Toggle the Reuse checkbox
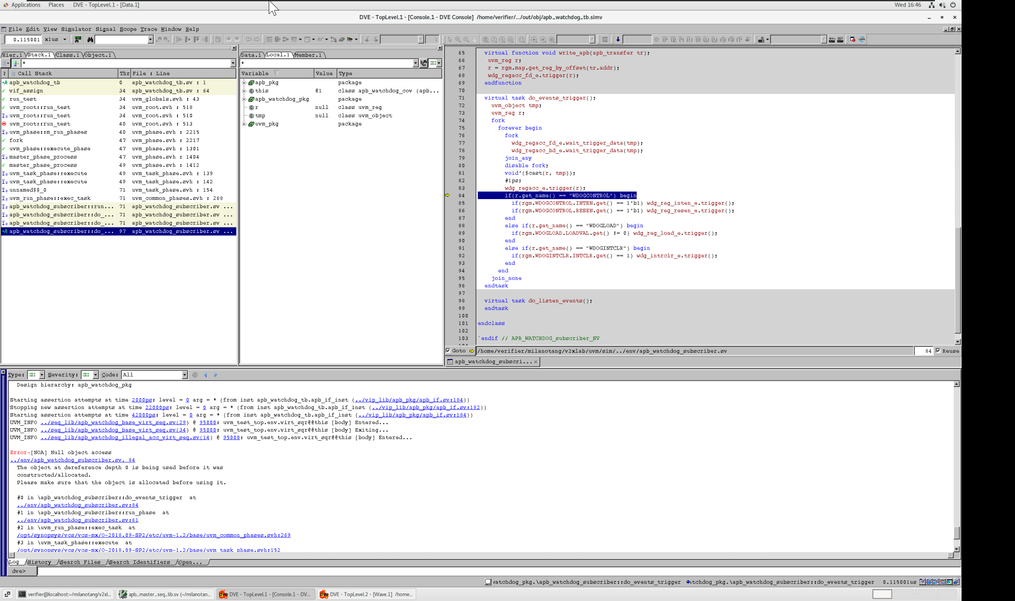 click(x=938, y=351)
